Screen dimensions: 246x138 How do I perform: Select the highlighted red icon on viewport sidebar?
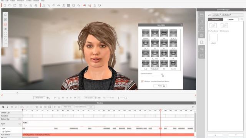[5, 25]
